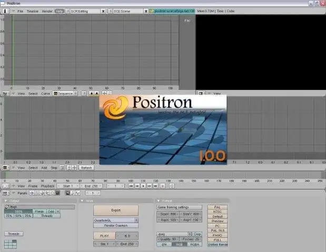The image size is (326, 252).
Task: Toggle the Crop option
Action: click(197, 234)
